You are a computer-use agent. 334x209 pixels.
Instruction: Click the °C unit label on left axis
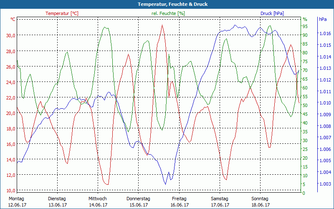[x=13, y=19]
